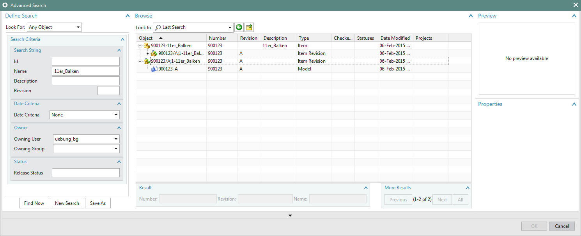Open the Look For dropdown
581x236 pixels.
click(x=78, y=27)
